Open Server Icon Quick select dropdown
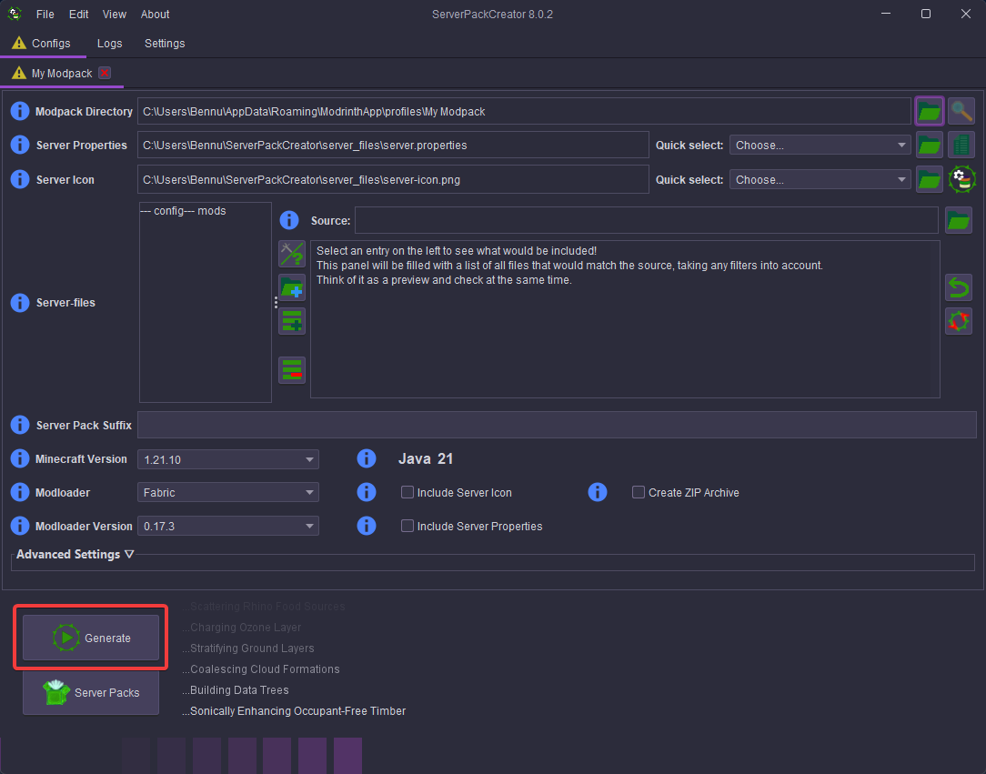Screen dimensions: 986x774 [x=820, y=180]
